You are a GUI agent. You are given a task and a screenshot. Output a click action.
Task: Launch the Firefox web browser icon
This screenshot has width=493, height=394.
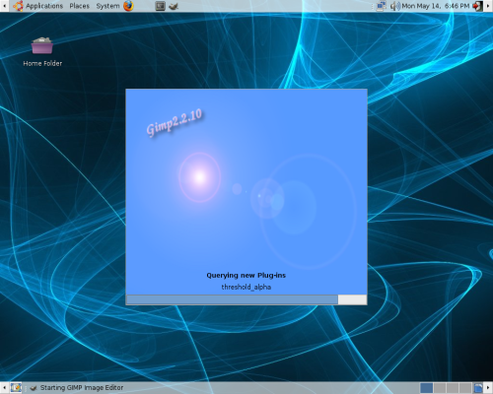pos(128,6)
